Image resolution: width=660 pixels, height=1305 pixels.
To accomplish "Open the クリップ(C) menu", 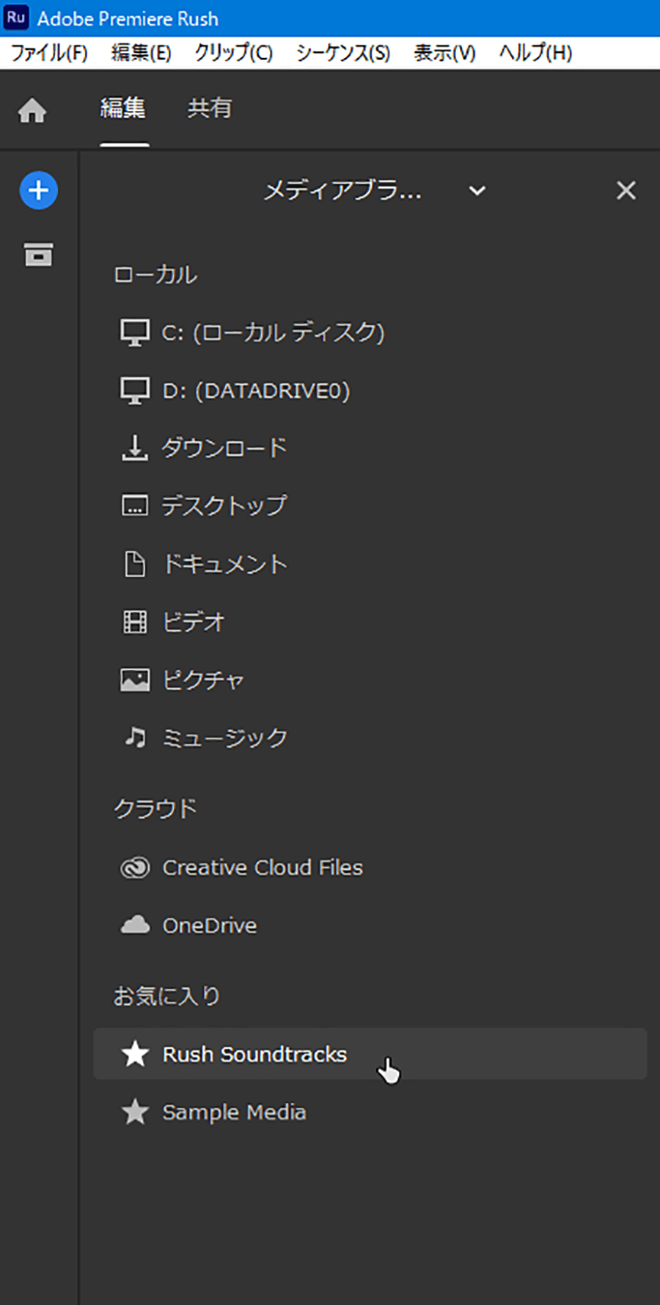I will coord(233,53).
